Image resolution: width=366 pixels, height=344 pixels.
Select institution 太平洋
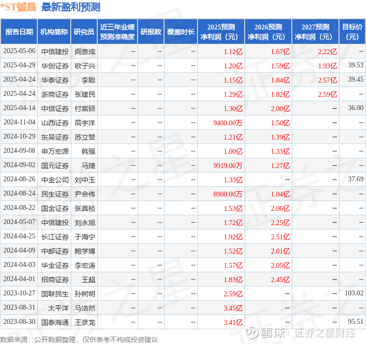pyautogui.click(x=58, y=308)
